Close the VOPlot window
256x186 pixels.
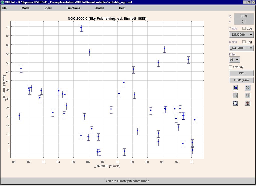(x=253, y=2)
